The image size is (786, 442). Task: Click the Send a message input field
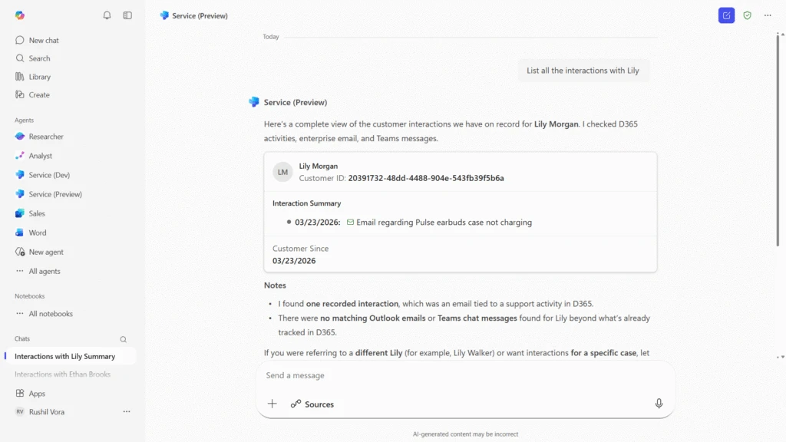tap(461, 375)
